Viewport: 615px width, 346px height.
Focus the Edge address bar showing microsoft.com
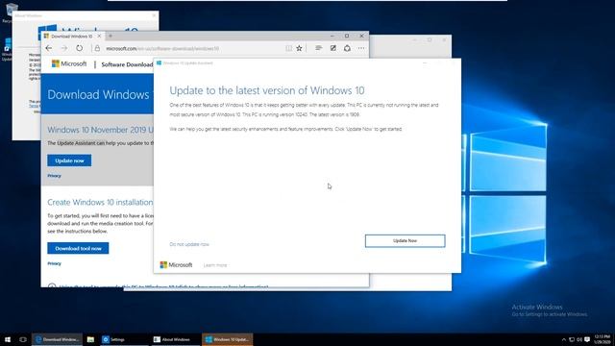point(192,48)
